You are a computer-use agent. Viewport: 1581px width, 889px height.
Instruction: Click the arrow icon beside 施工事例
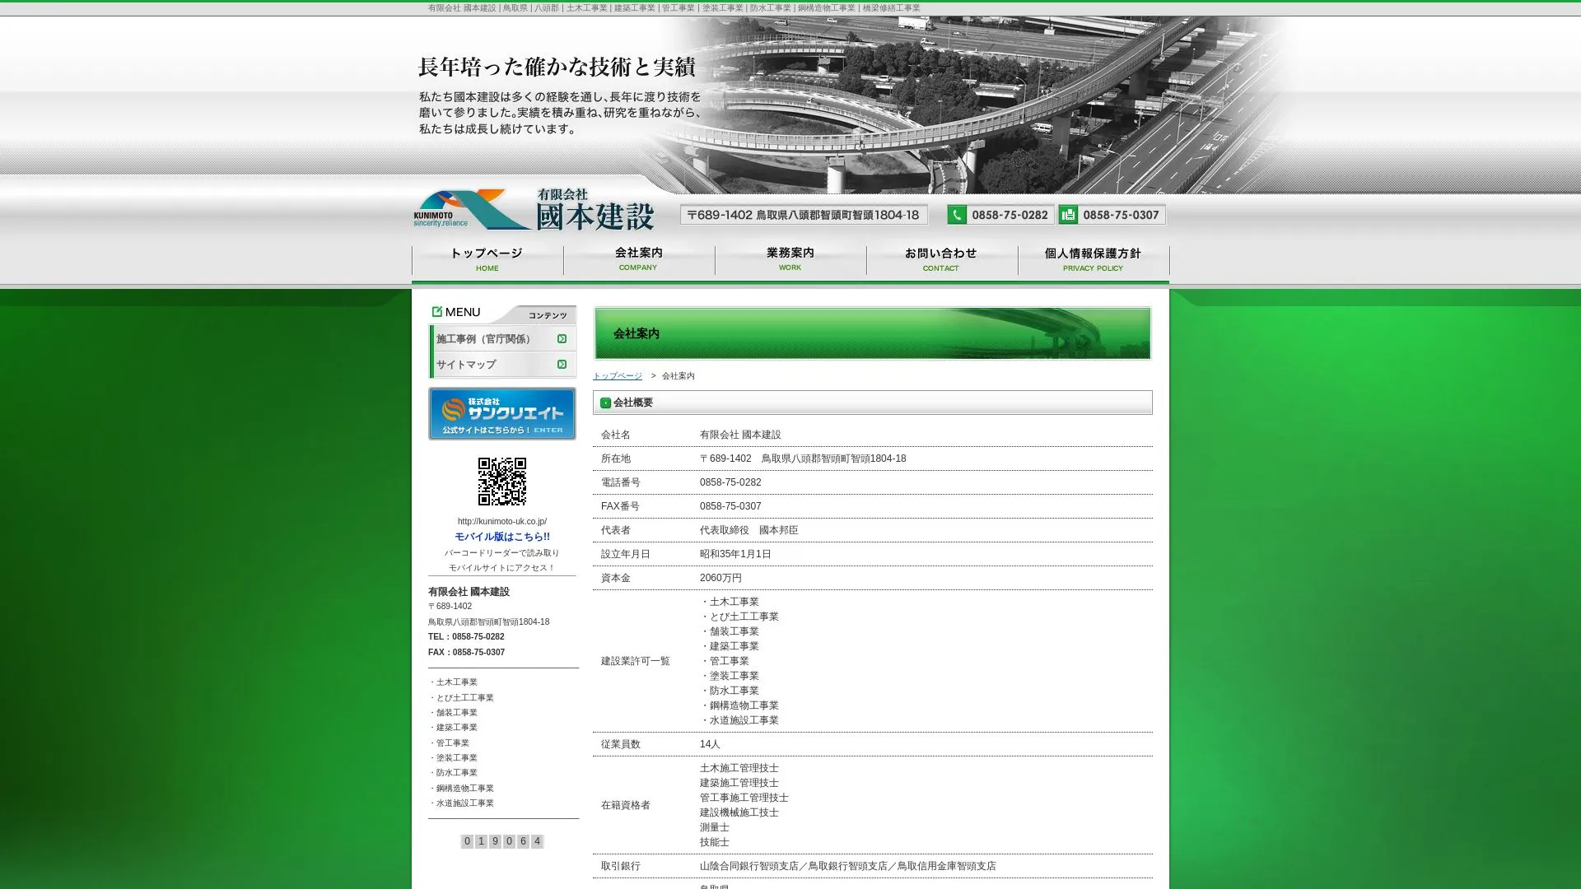[x=562, y=338]
